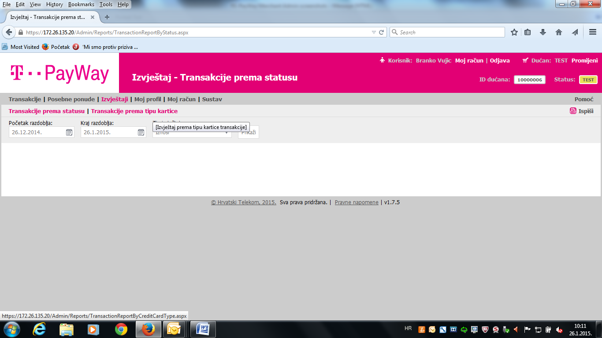Open Pravne napomene footer link
The image size is (602, 338).
coord(357,202)
